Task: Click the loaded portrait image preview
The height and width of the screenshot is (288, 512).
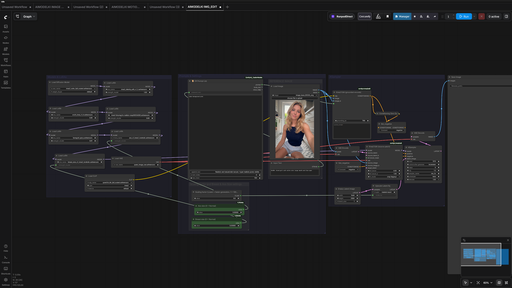Action: coord(294,129)
